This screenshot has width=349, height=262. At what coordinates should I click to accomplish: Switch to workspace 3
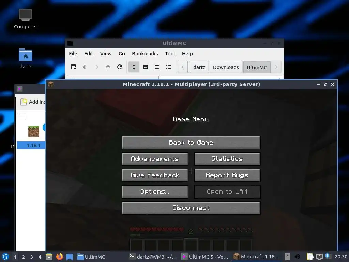click(32, 257)
